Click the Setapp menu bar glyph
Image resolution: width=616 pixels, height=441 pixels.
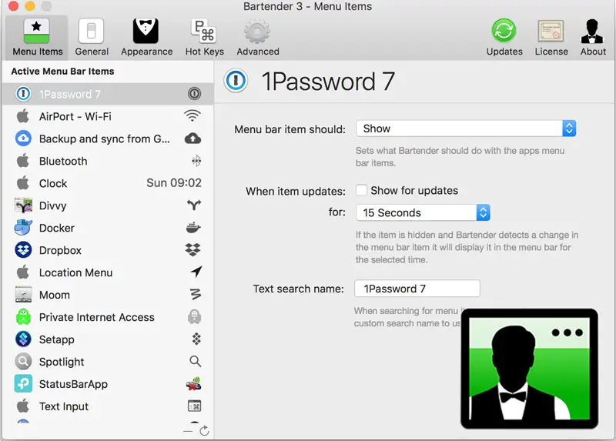(196, 339)
